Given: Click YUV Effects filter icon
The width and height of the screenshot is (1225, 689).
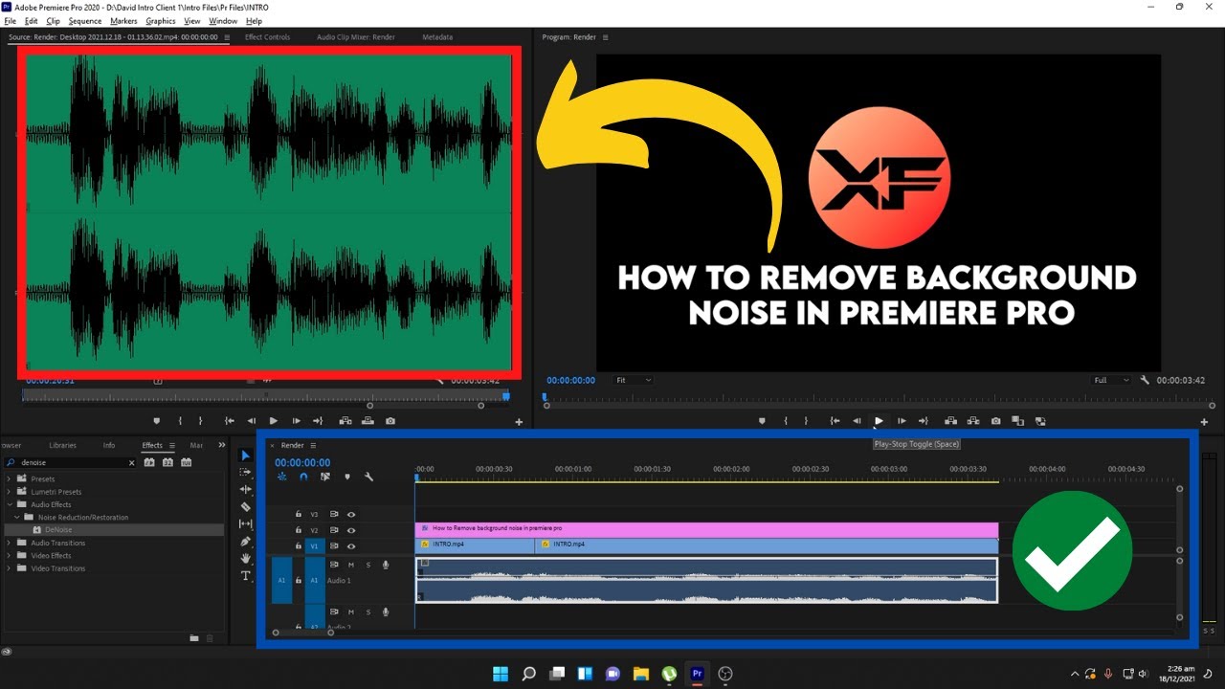Looking at the screenshot, I should [186, 462].
